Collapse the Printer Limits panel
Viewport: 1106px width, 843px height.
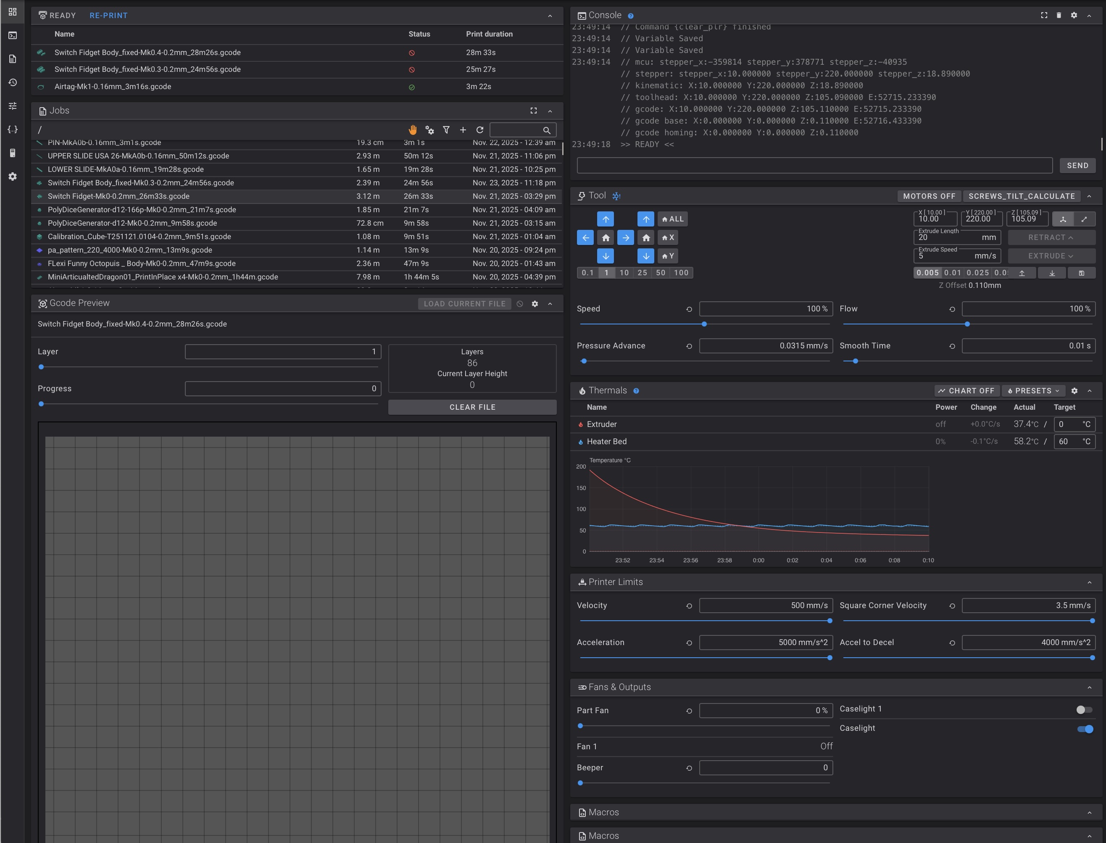pyautogui.click(x=1090, y=582)
